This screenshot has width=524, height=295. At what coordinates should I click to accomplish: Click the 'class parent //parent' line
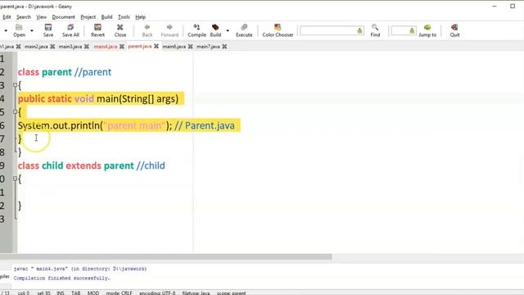65,72
